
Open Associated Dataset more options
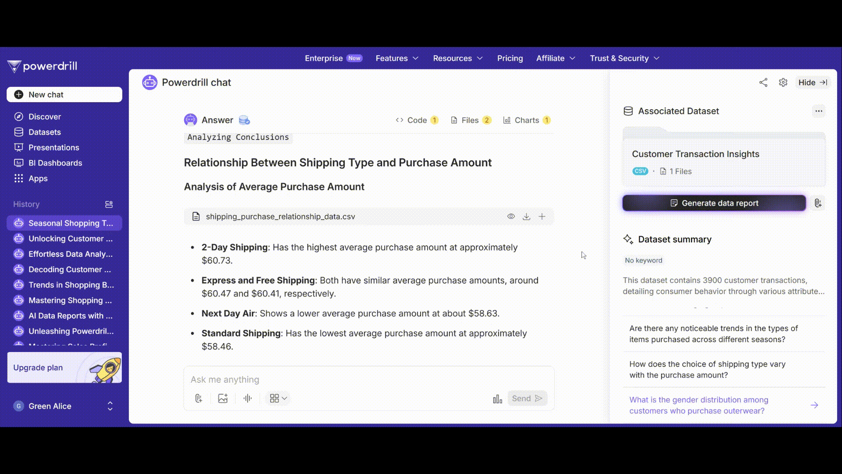pyautogui.click(x=819, y=111)
